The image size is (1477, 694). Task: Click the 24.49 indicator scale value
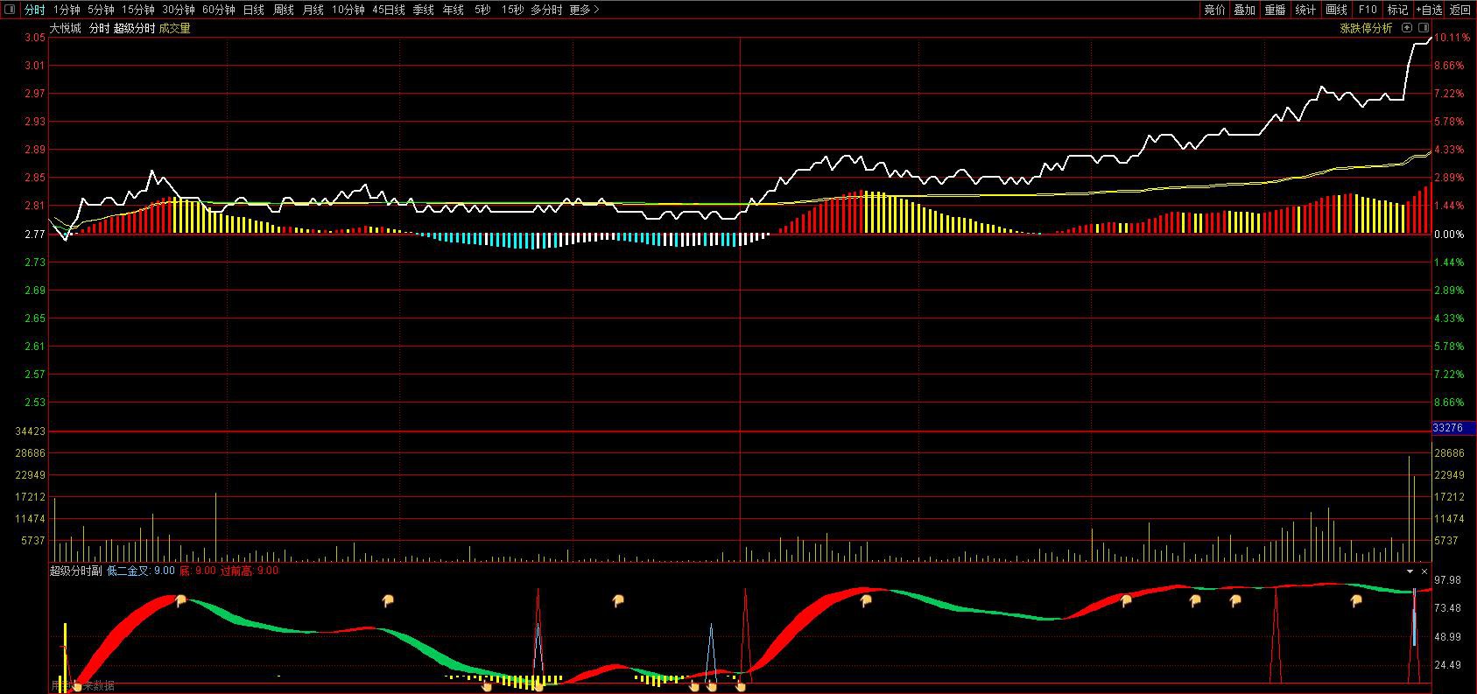click(1447, 665)
